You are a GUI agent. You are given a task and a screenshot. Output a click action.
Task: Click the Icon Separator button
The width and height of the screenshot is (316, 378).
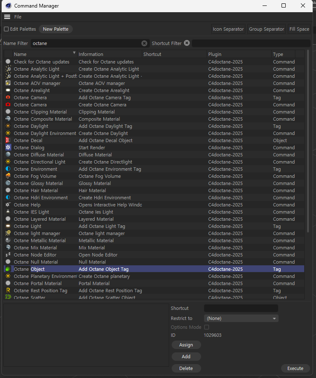click(x=228, y=29)
